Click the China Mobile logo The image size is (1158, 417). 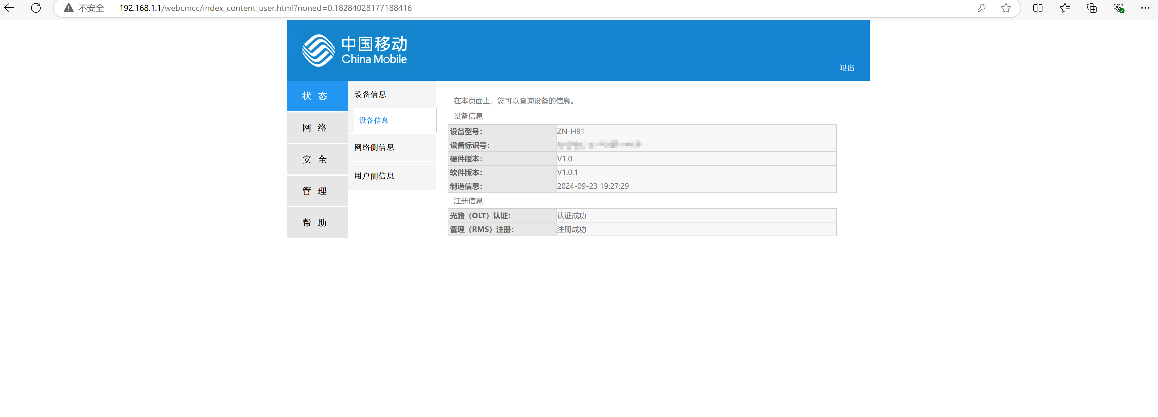(354, 50)
